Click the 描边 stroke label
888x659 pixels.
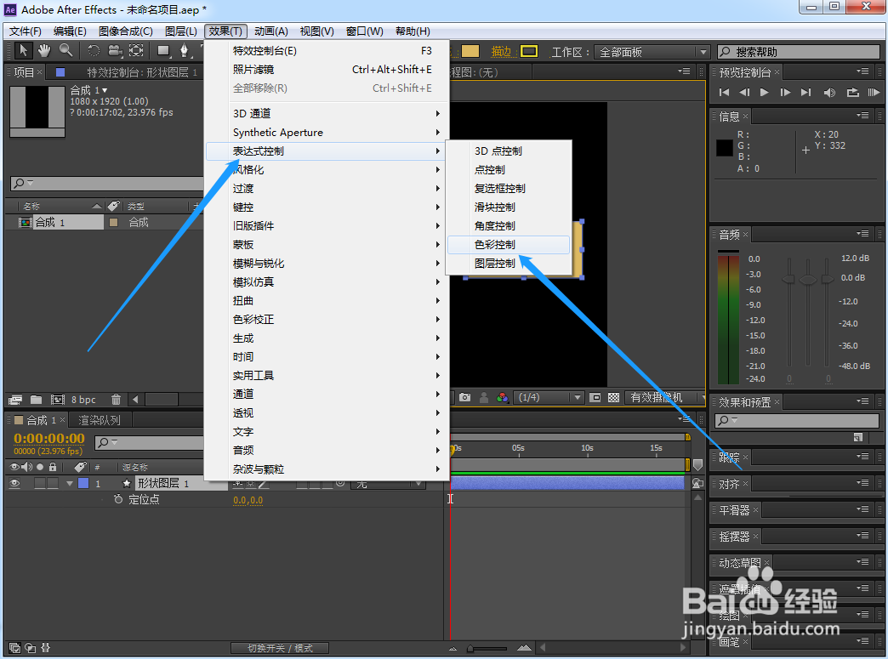tap(501, 52)
